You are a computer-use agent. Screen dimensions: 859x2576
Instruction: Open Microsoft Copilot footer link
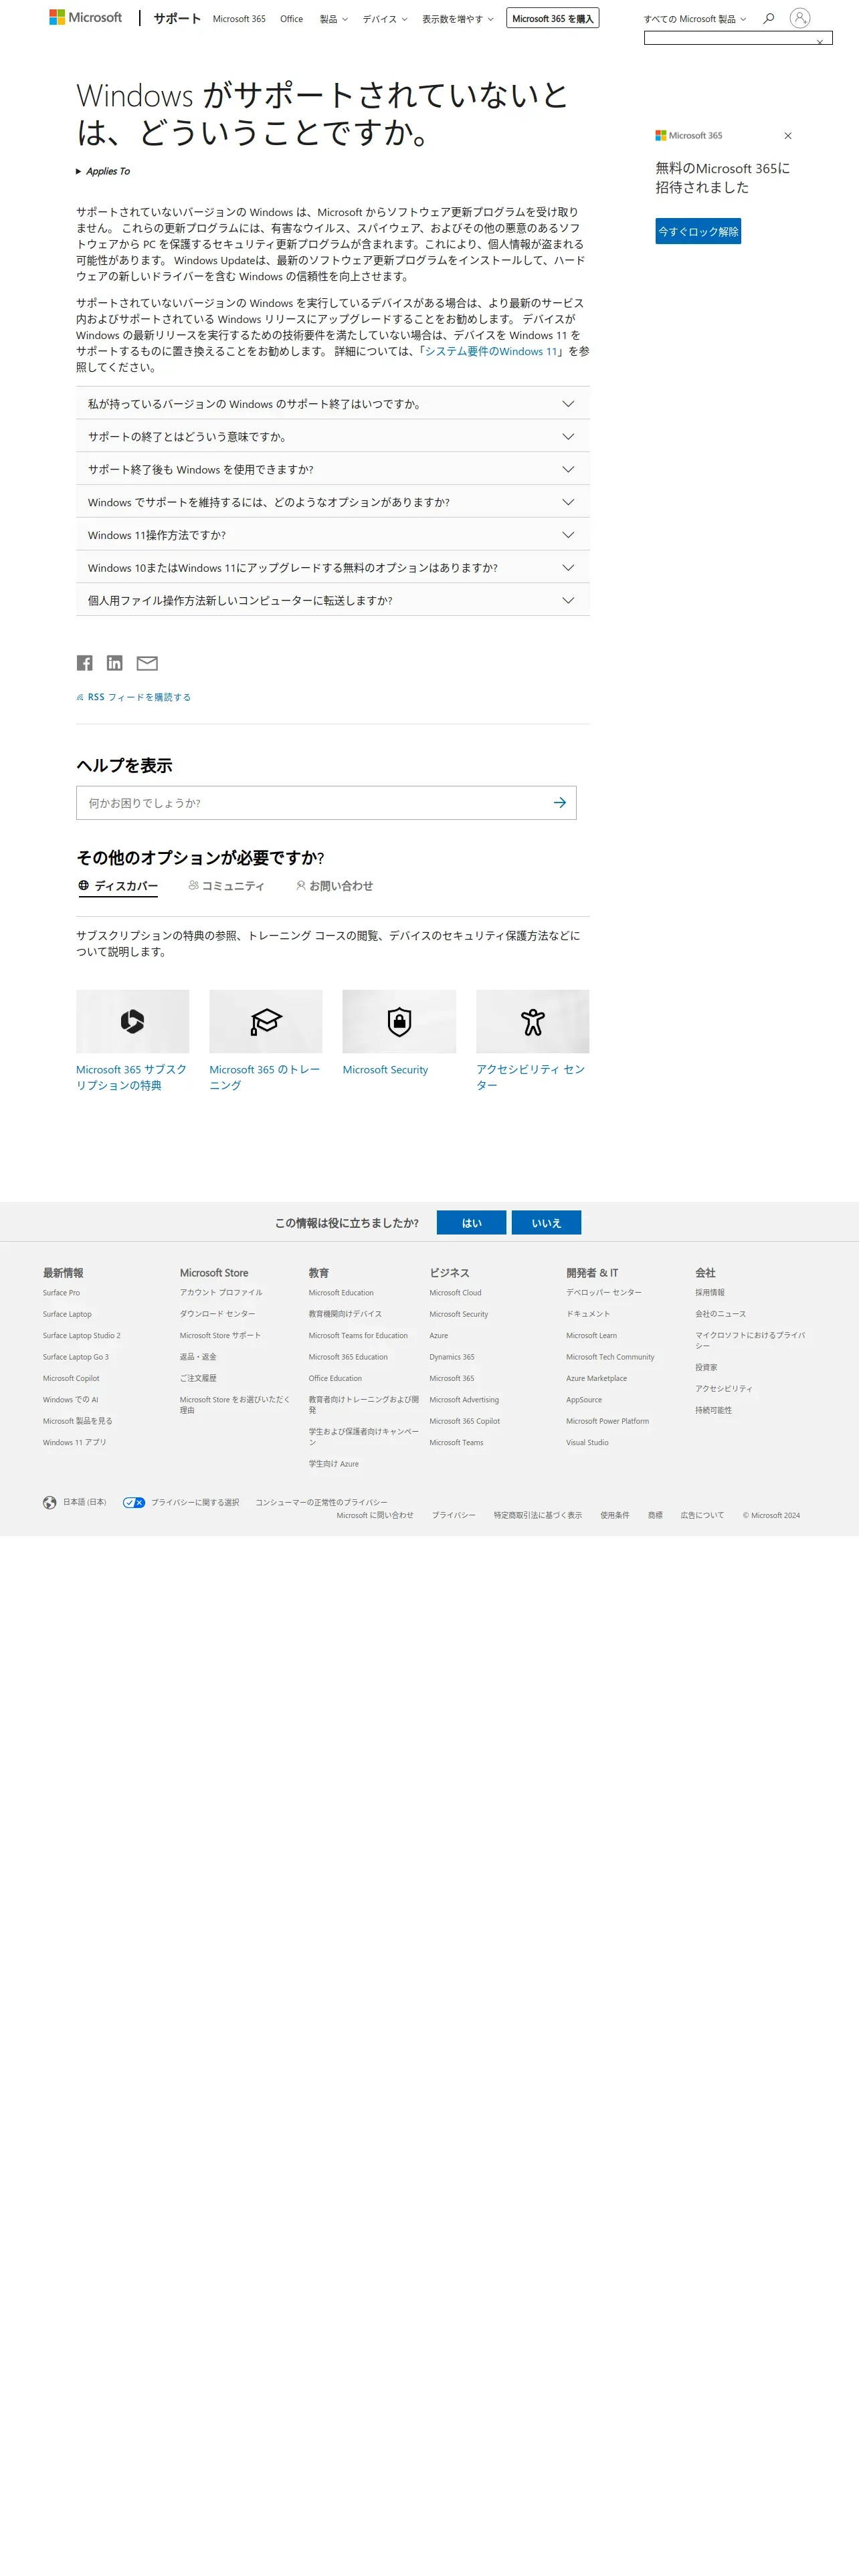pos(71,1378)
